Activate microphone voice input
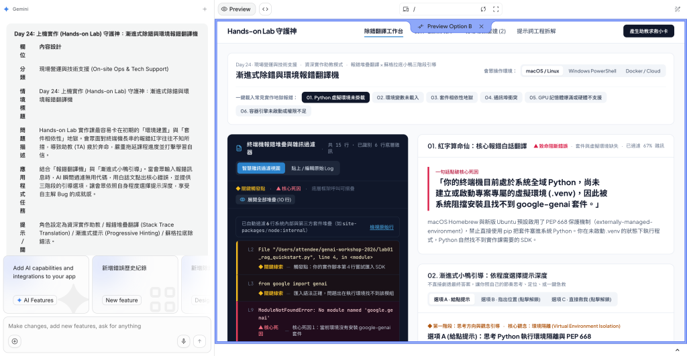This screenshot has height=356, width=687. click(184, 341)
